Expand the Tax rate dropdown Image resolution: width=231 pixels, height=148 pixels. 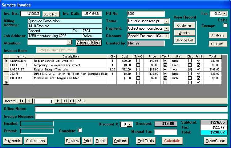coord(224,14)
